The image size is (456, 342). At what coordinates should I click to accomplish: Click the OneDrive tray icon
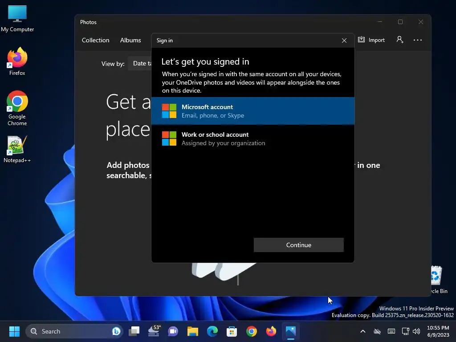point(377,331)
